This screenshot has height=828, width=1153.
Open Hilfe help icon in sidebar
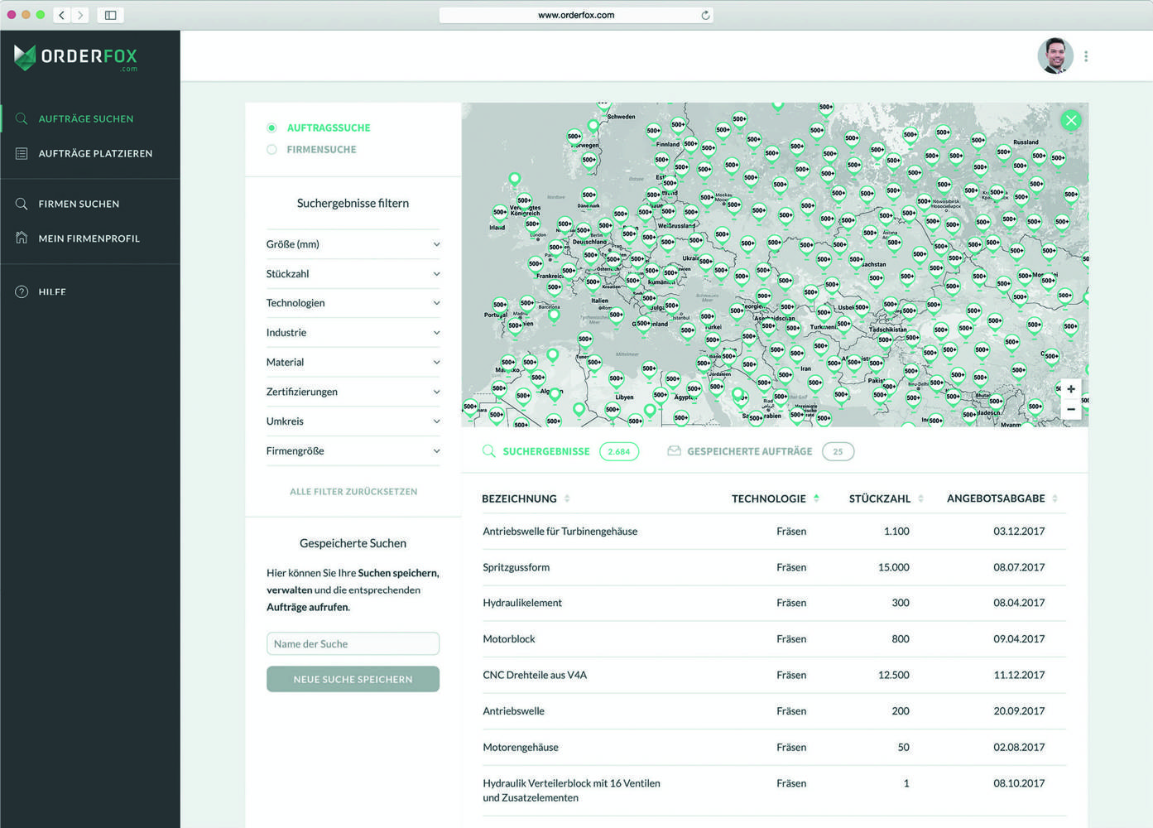pyautogui.click(x=22, y=291)
